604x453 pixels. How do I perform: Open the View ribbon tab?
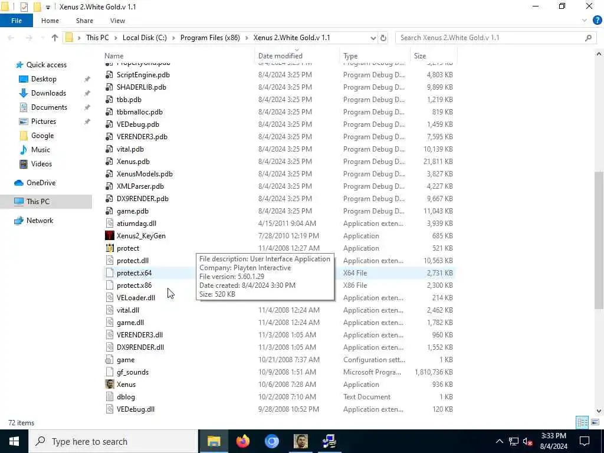coord(117,21)
